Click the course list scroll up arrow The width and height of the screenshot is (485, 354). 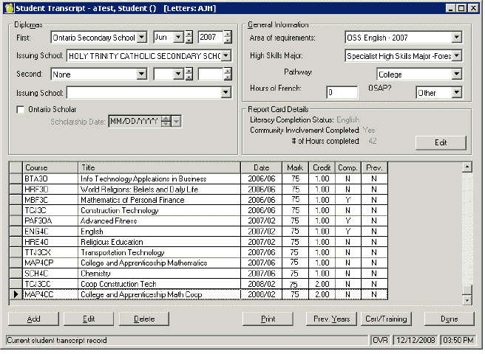pyautogui.click(x=467, y=167)
